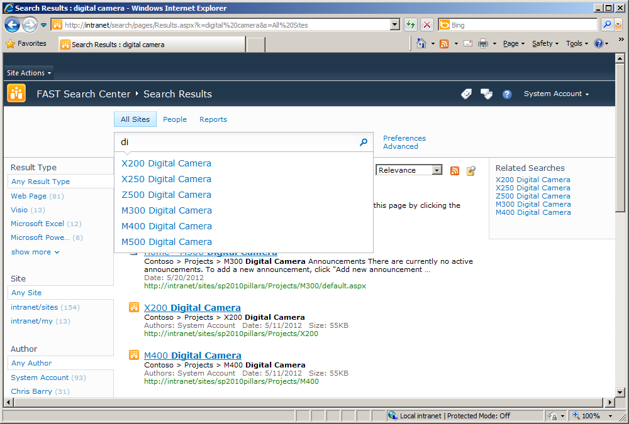Select the All Sites tab
This screenshot has height=424, width=629.
(135, 119)
